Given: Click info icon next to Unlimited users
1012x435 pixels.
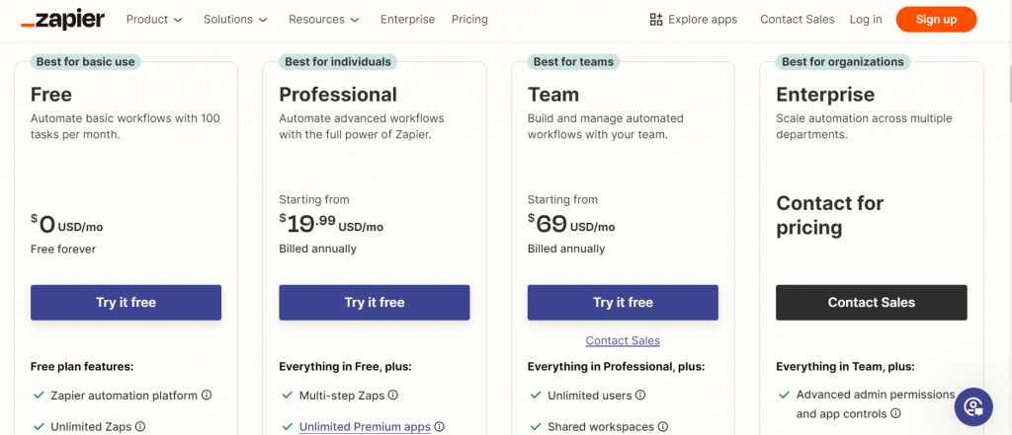Looking at the screenshot, I should 640,396.
